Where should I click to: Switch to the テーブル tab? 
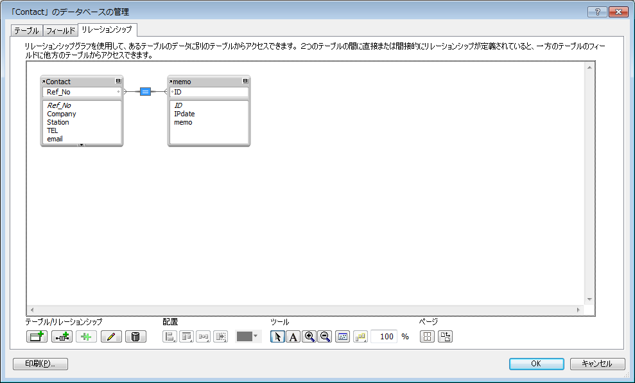click(x=26, y=30)
